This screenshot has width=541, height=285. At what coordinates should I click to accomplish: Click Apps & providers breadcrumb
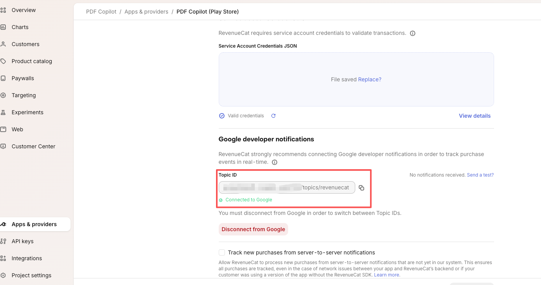146,12
